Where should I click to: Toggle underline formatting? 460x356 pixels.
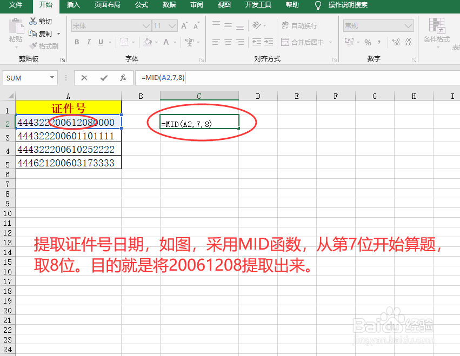pos(101,42)
